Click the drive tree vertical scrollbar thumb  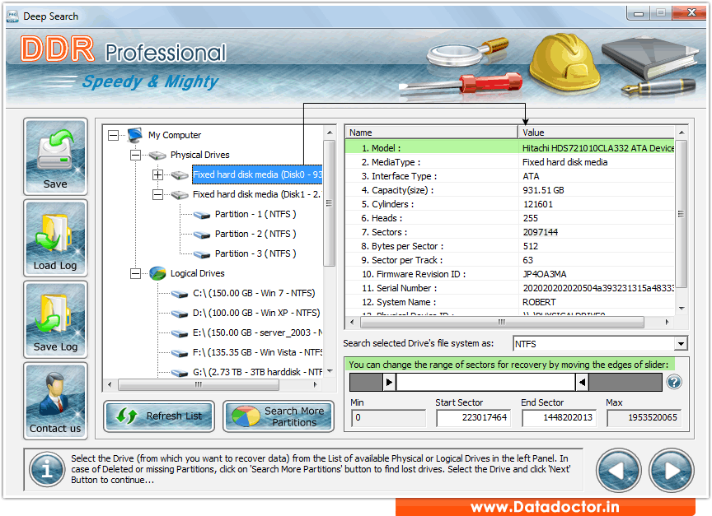[x=329, y=203]
